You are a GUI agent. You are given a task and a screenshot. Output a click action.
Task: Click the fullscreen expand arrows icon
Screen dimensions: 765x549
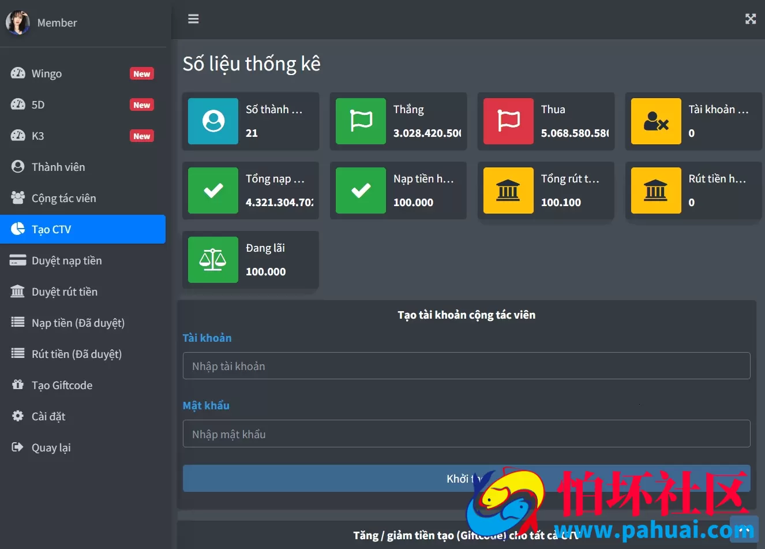tap(751, 19)
